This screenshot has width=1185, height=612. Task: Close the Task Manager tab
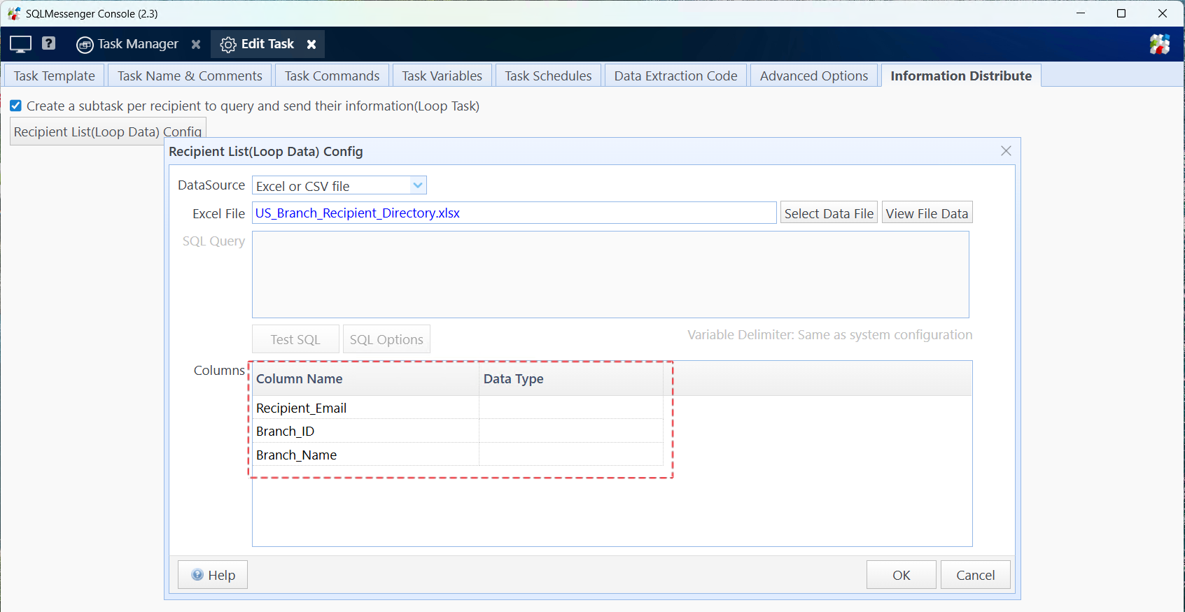[196, 44]
